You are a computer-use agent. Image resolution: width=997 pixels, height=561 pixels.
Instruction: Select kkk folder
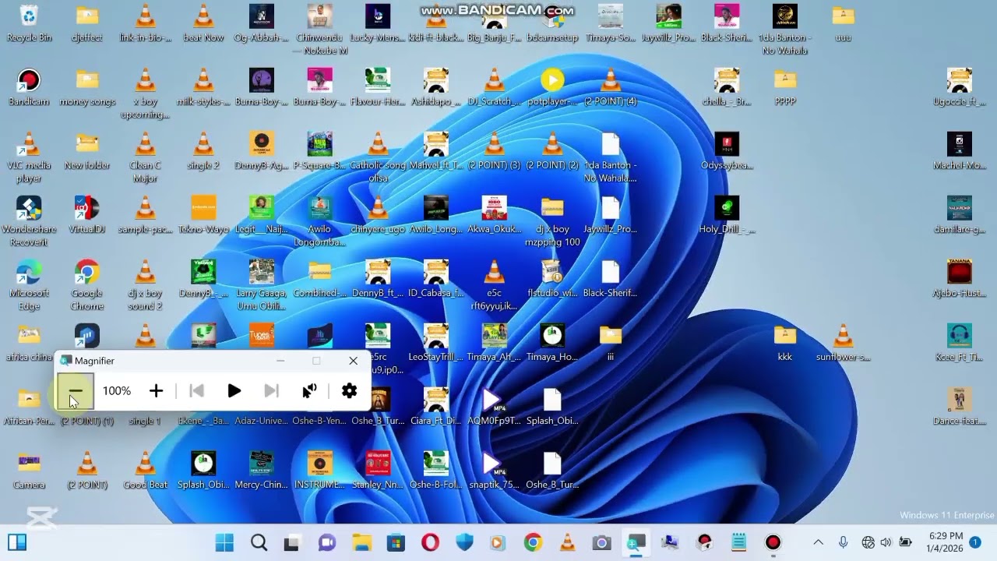click(x=785, y=344)
